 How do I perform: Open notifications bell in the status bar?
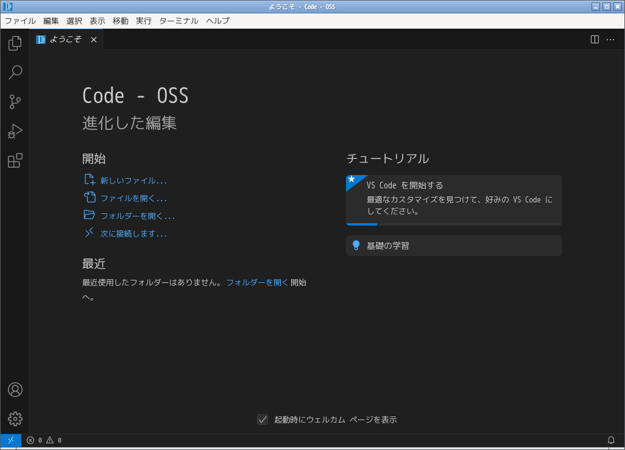click(x=610, y=440)
